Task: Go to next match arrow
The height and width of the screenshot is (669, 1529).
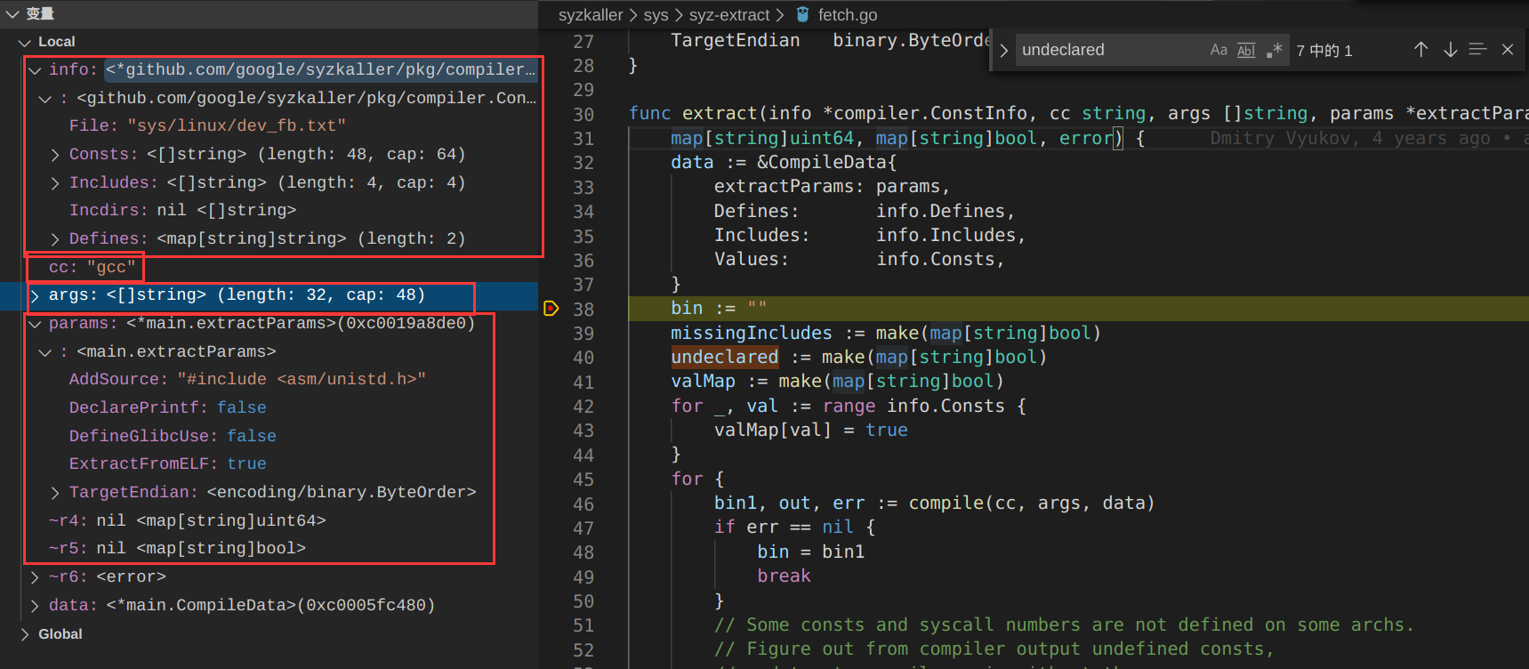Action: coord(1450,50)
